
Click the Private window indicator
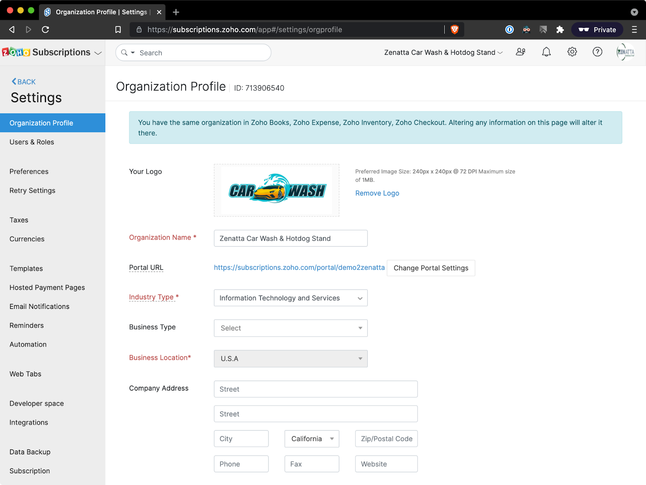(597, 29)
